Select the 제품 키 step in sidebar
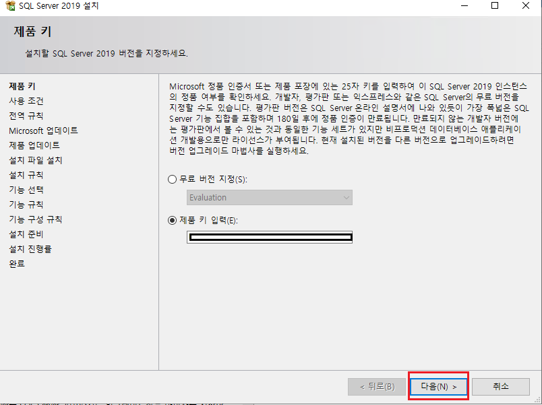 pyautogui.click(x=22, y=86)
